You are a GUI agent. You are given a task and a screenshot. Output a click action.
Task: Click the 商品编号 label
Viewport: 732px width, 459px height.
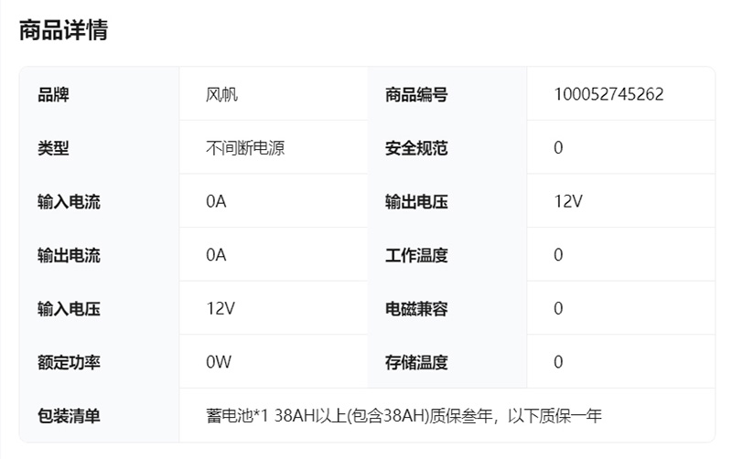coord(416,94)
